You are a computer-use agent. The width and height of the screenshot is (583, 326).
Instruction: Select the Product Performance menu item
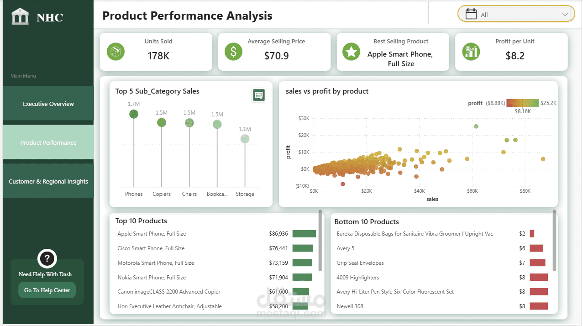(48, 142)
